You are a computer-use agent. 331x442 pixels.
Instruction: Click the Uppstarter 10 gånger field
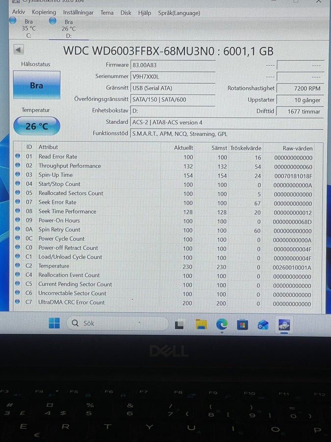pos(300,100)
